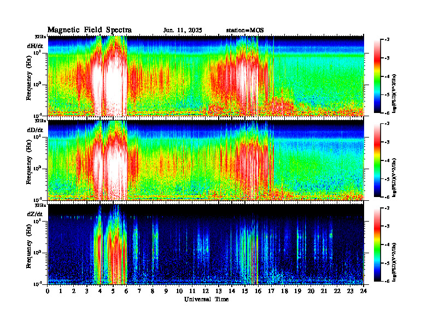
Task: Click hour "8" on the Universal Time axis
Action: [x=153, y=291]
